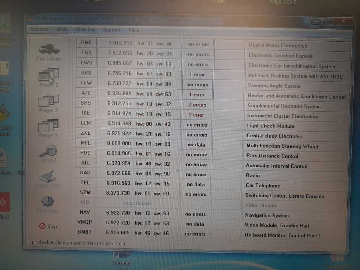Open Page 1 module list
The height and width of the screenshot is (270, 360).
[49, 76]
